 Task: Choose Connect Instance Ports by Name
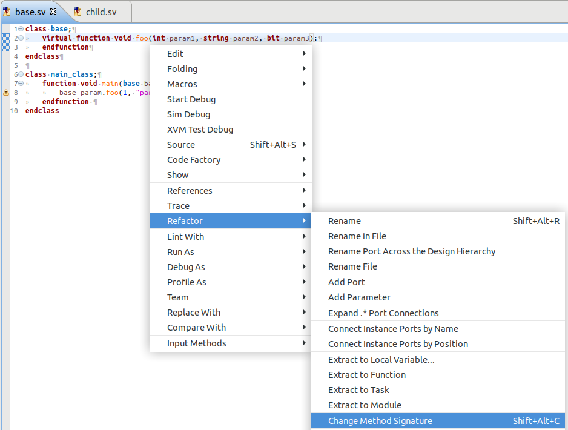[x=393, y=329]
